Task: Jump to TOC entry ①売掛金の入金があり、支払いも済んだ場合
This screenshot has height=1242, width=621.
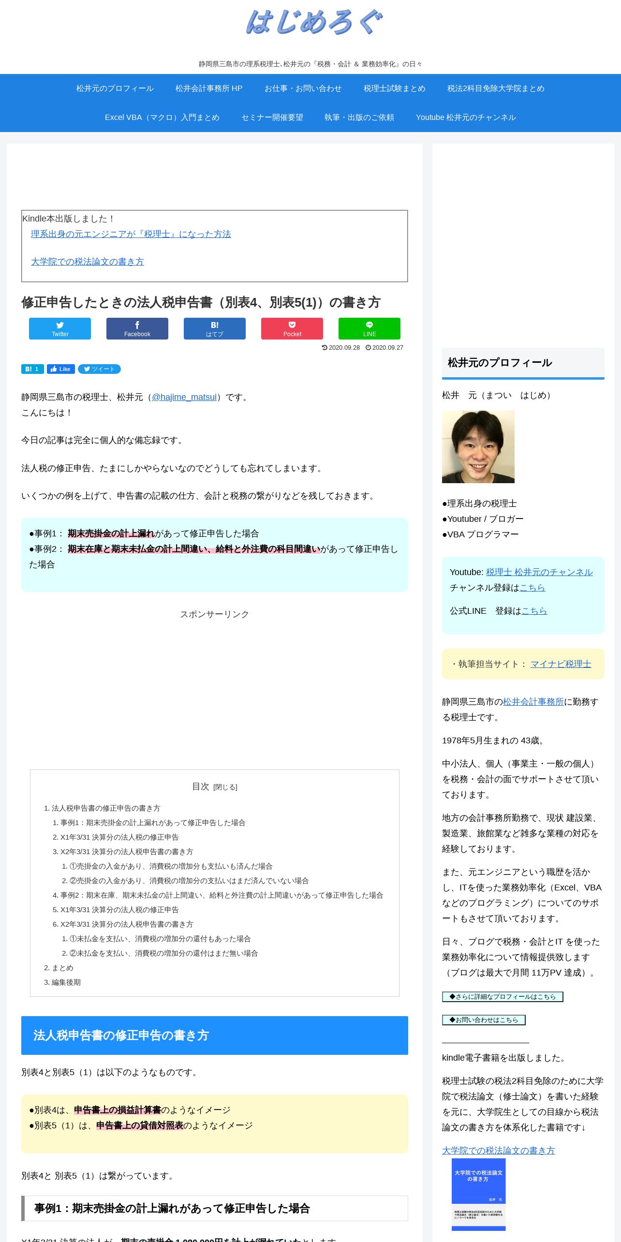Action: point(171,866)
